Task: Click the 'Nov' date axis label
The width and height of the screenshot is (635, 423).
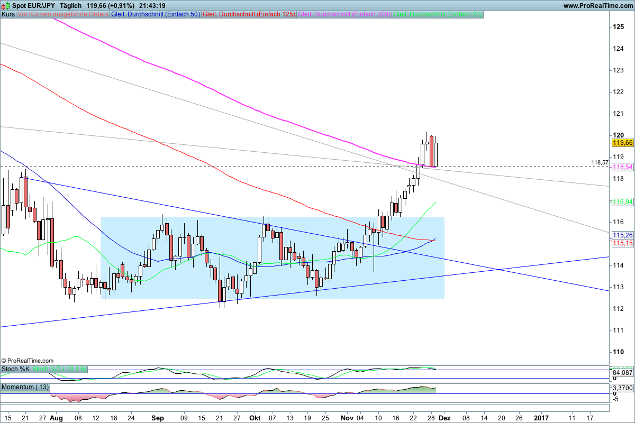Action: (346, 417)
